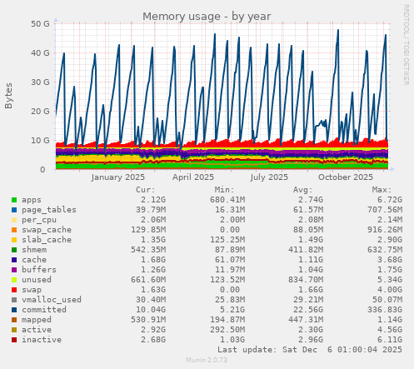Click the 'active' legend label

(37, 330)
